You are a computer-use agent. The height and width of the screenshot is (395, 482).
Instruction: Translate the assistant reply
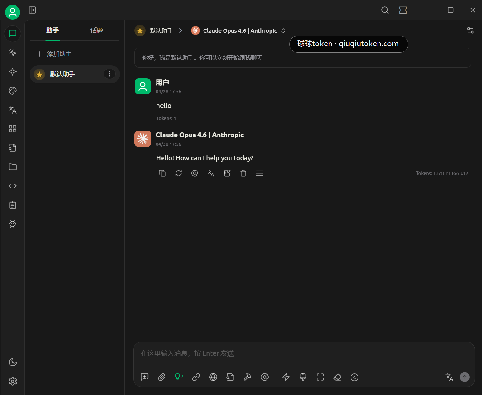pyautogui.click(x=211, y=173)
